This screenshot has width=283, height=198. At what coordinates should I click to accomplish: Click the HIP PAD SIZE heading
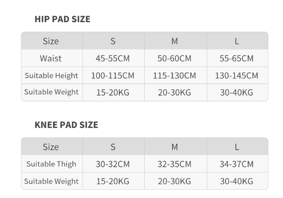point(62,19)
